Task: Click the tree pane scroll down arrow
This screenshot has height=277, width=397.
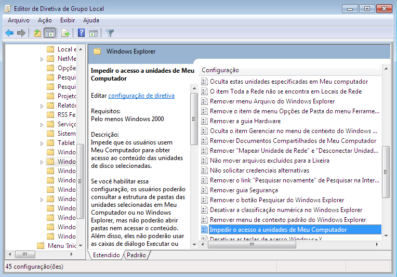Action: (x=81, y=246)
